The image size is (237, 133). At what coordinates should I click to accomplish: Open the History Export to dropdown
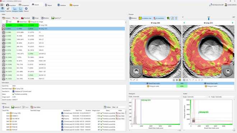pos(16,107)
